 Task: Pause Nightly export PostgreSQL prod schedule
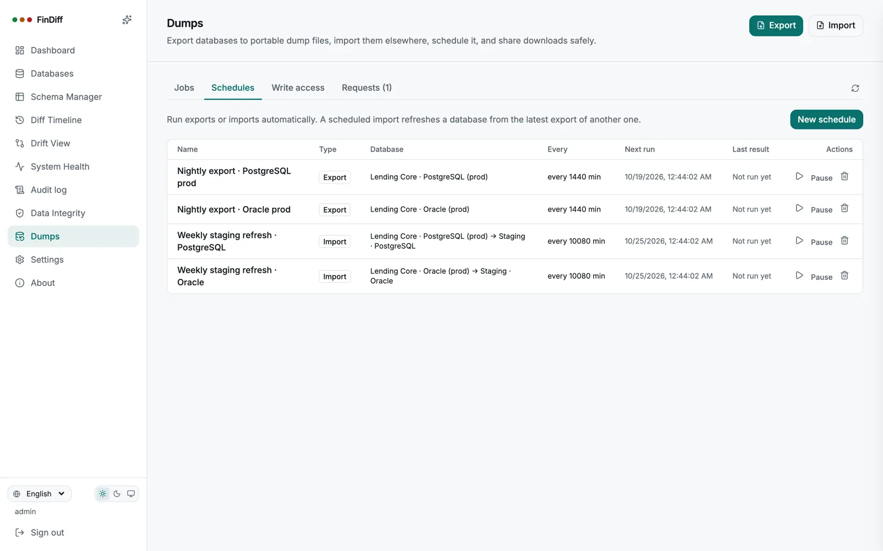click(821, 178)
